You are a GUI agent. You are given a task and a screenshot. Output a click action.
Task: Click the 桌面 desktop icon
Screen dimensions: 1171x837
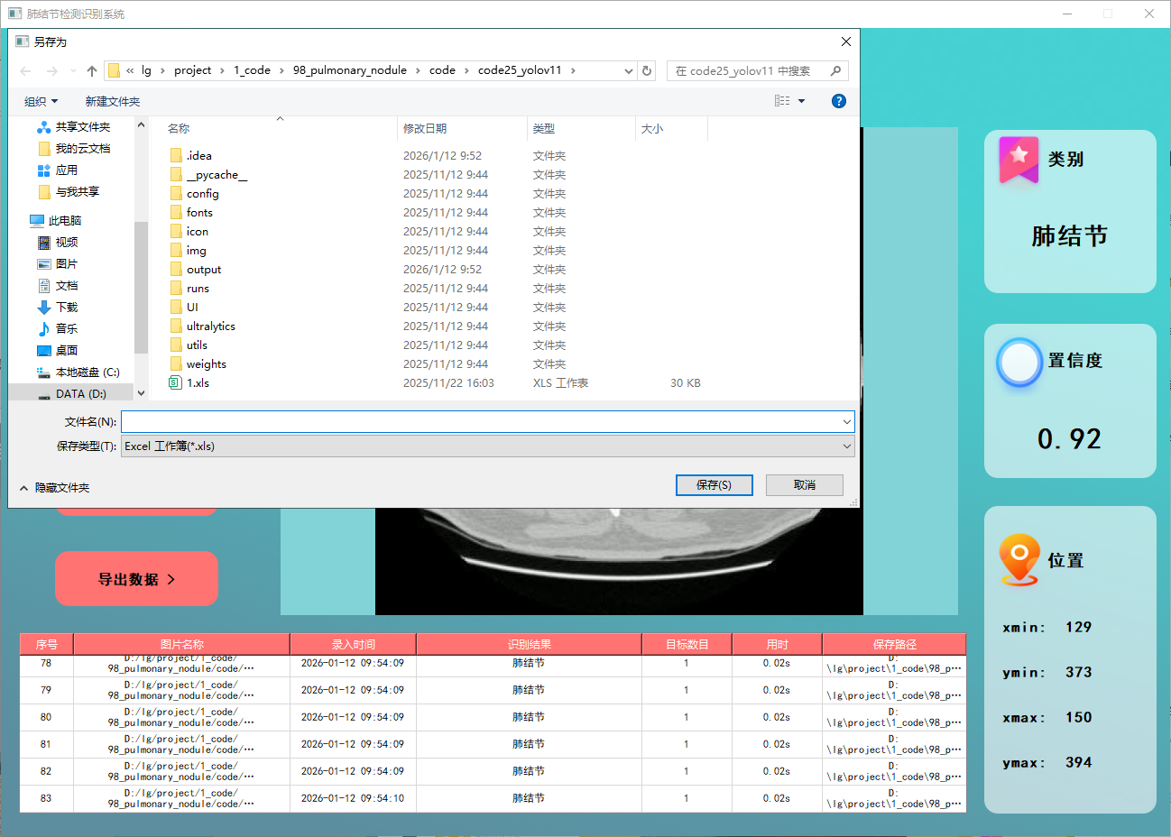coord(44,351)
